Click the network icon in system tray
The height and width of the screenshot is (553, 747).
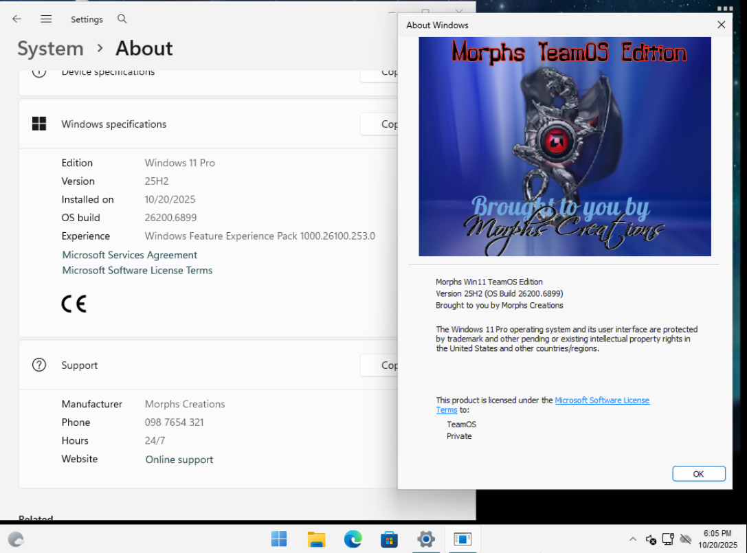(668, 539)
